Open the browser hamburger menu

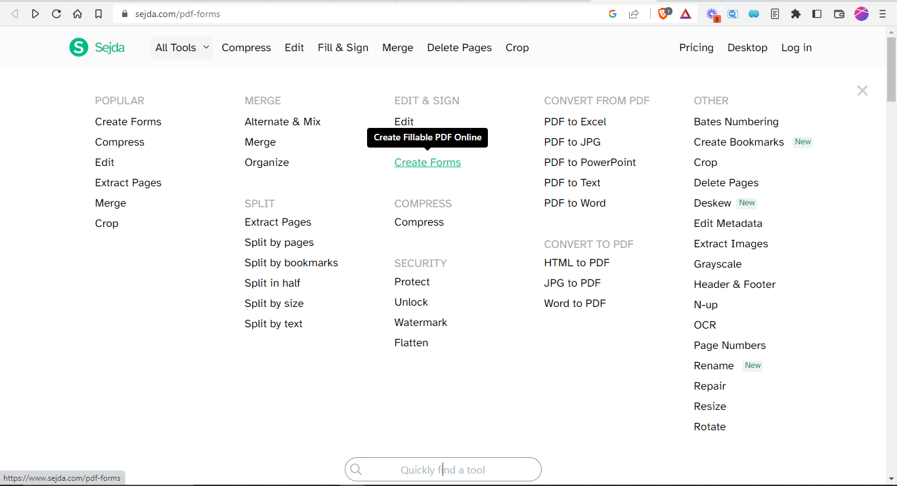point(882,13)
